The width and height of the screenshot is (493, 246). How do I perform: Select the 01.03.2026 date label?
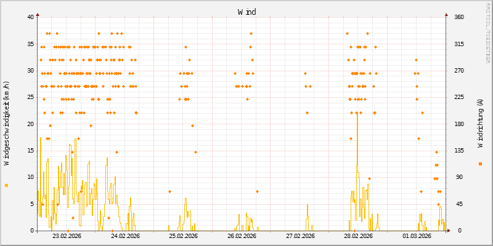tap(417, 236)
